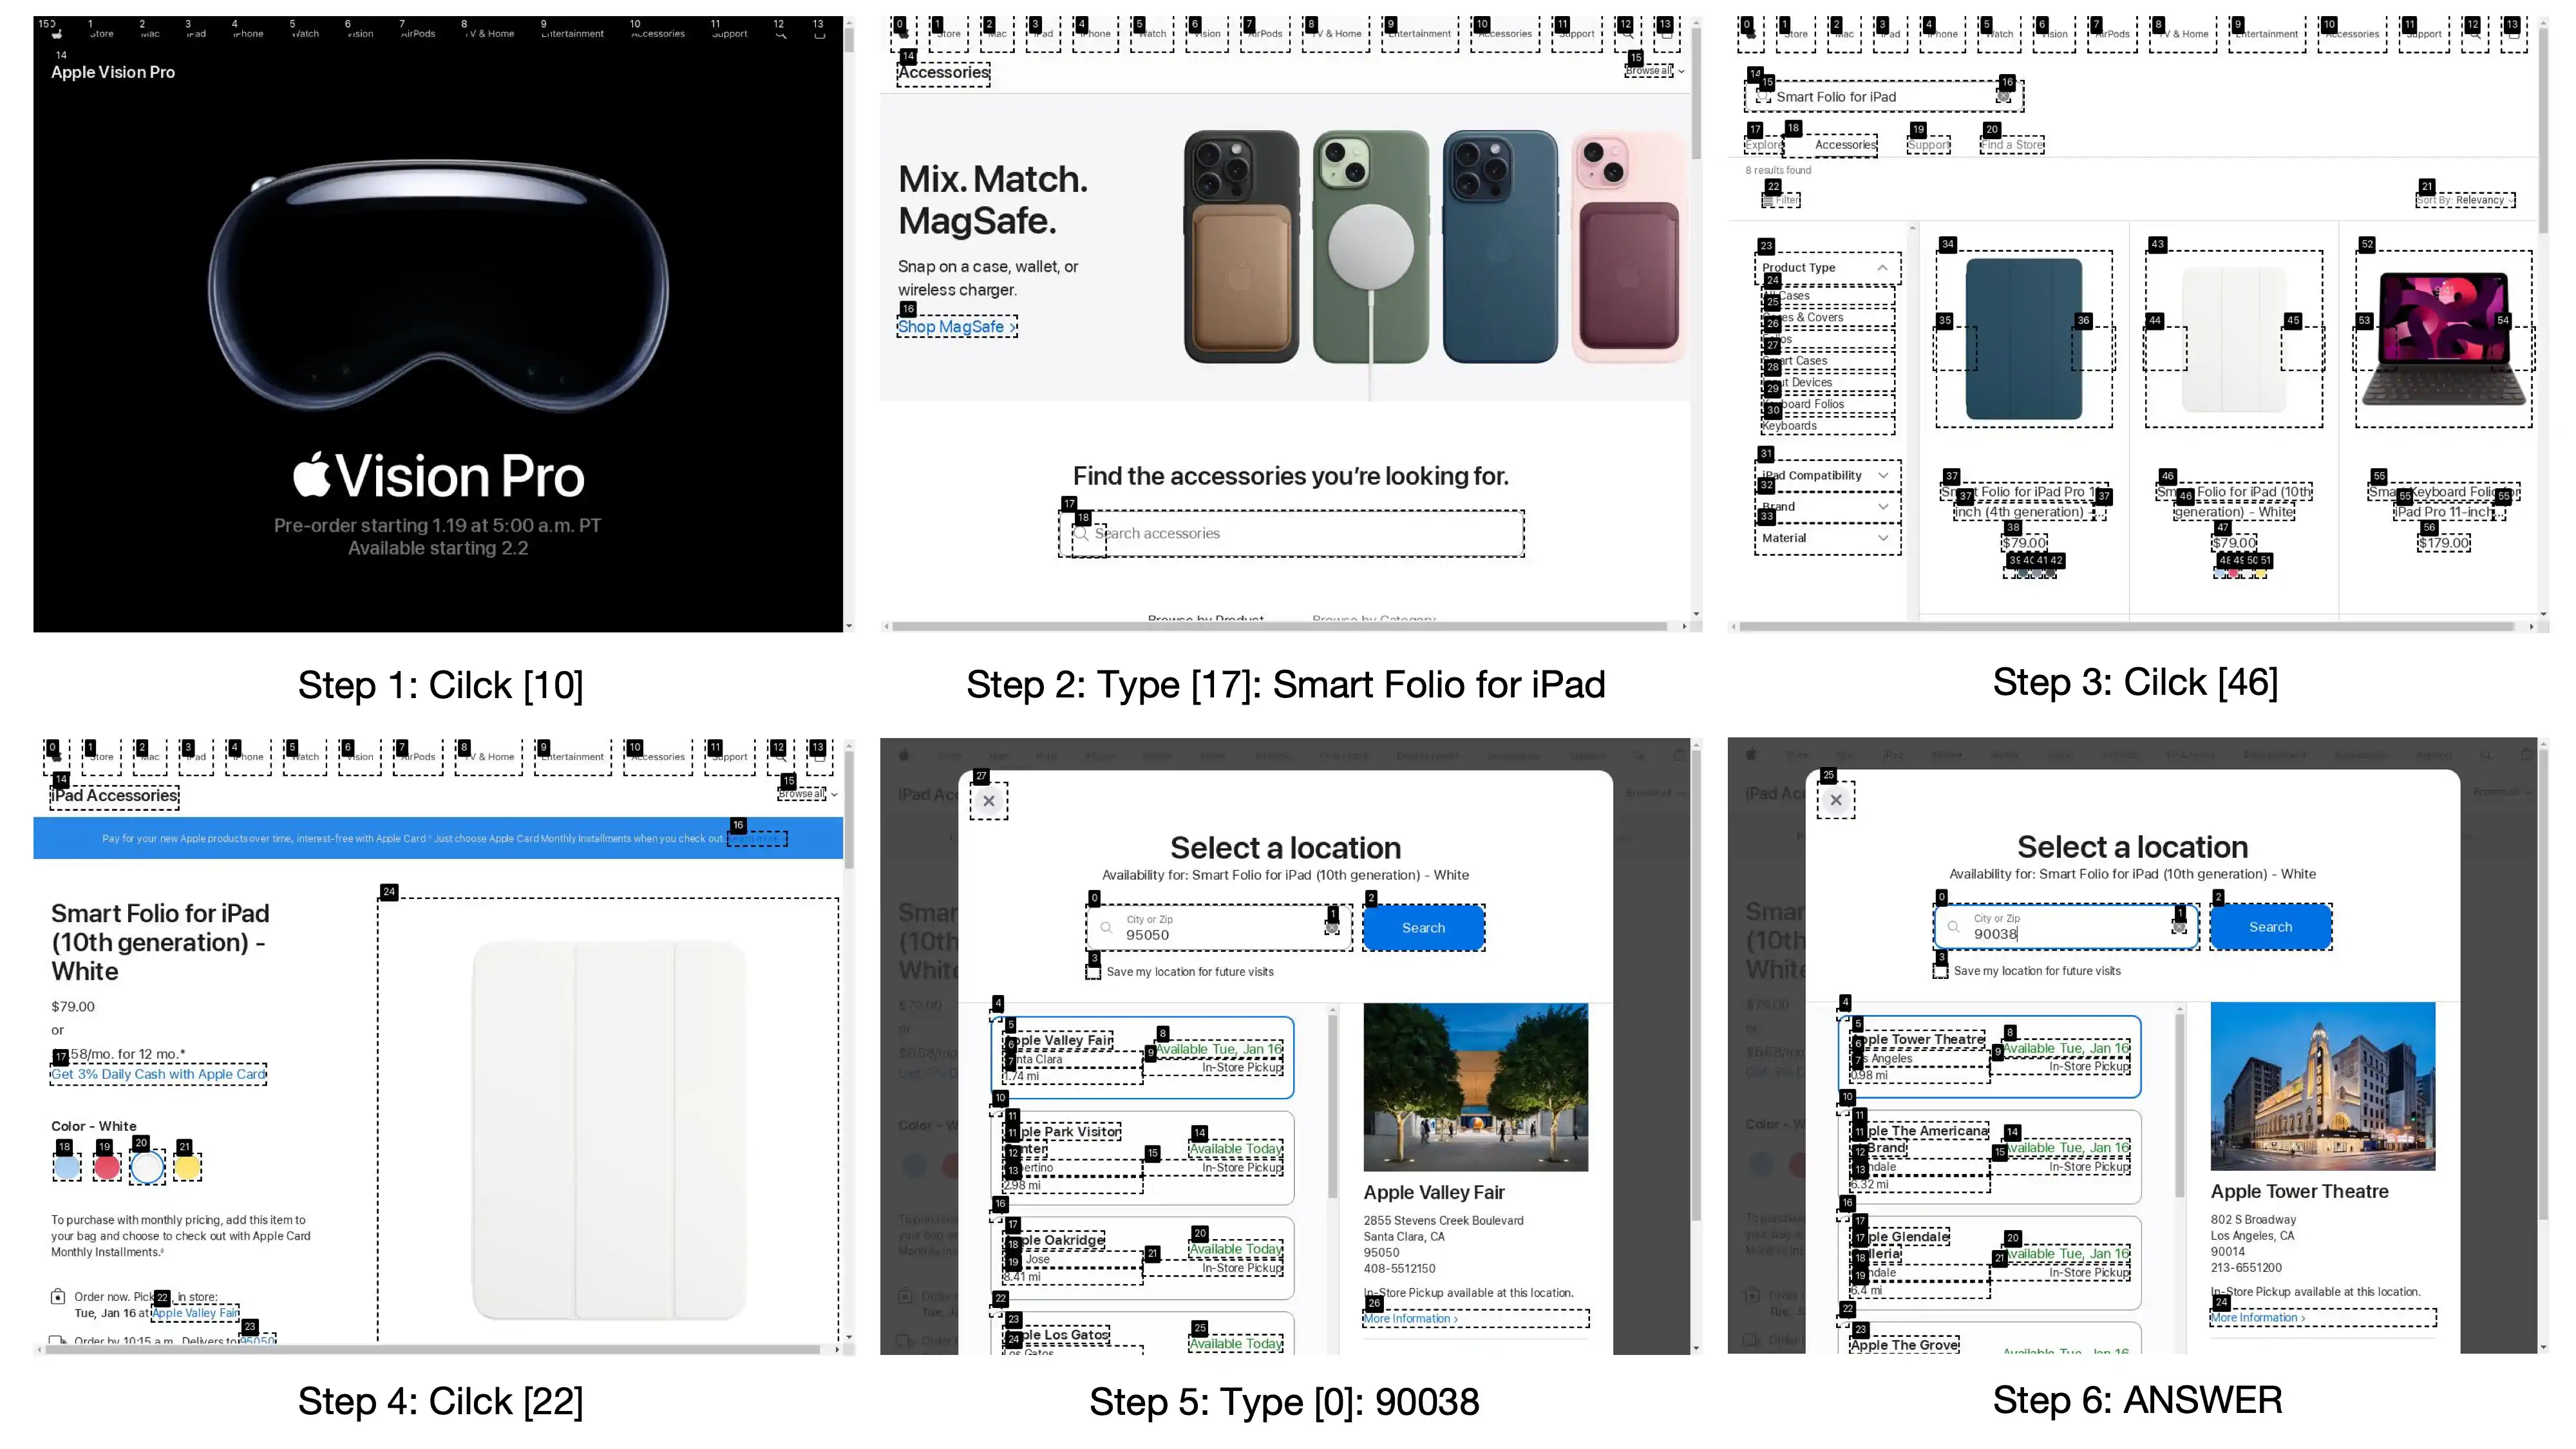
Task: Click magnifier icon inside Search accessories field
Action: pyautogui.click(x=1081, y=534)
